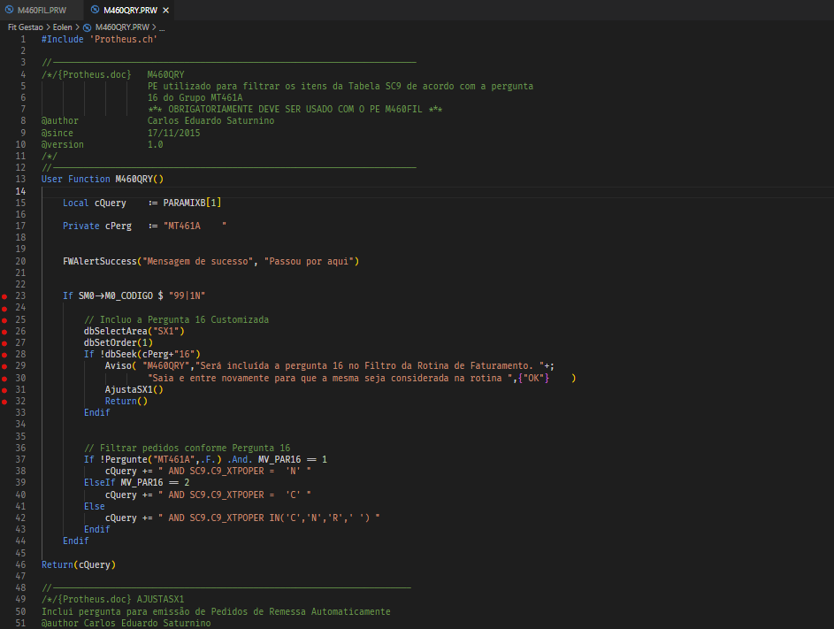Screen dimensions: 834x629
Task: Click the breakpoint indicator beside line 31
Action: tap(4, 389)
